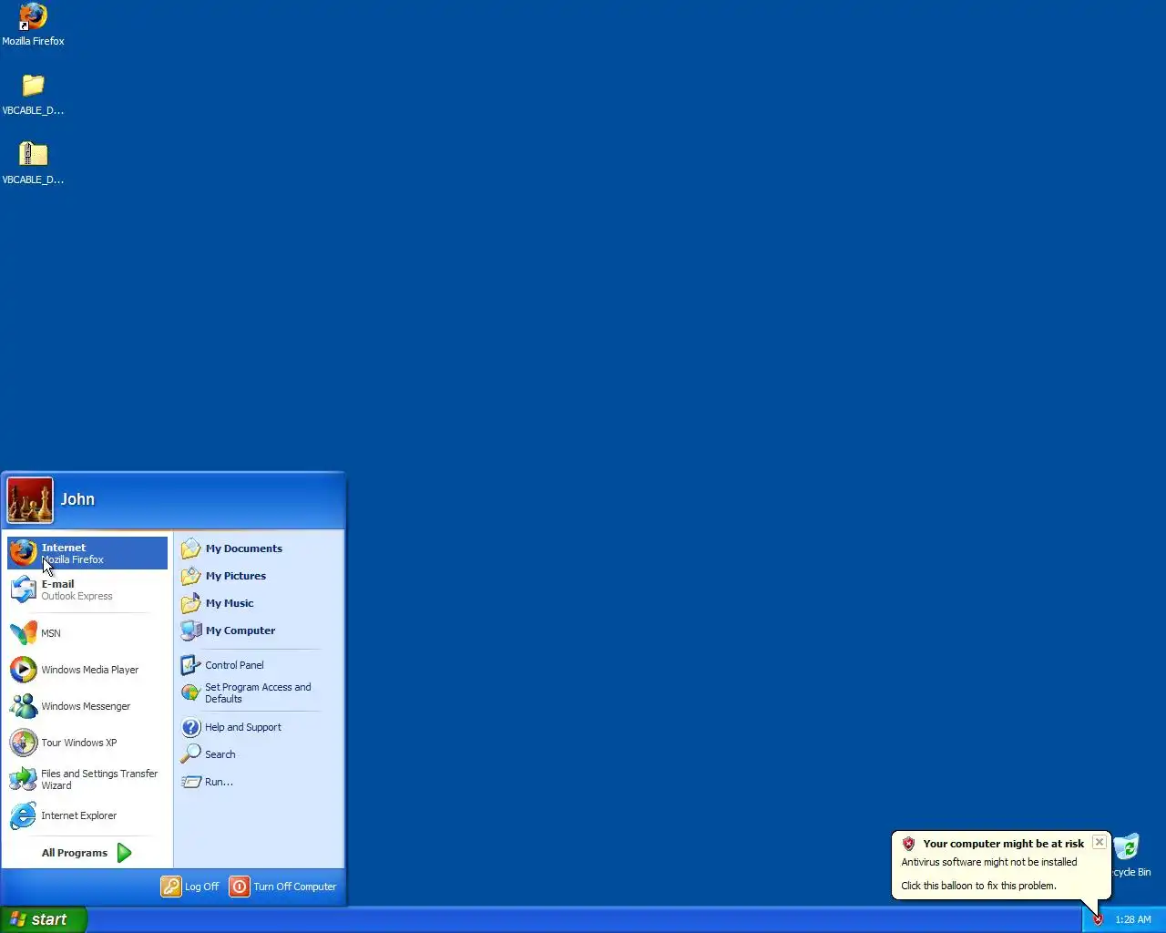The image size is (1166, 933).
Task: Select the VBCABLE_D folder icon on desktop
Action: click(33, 94)
